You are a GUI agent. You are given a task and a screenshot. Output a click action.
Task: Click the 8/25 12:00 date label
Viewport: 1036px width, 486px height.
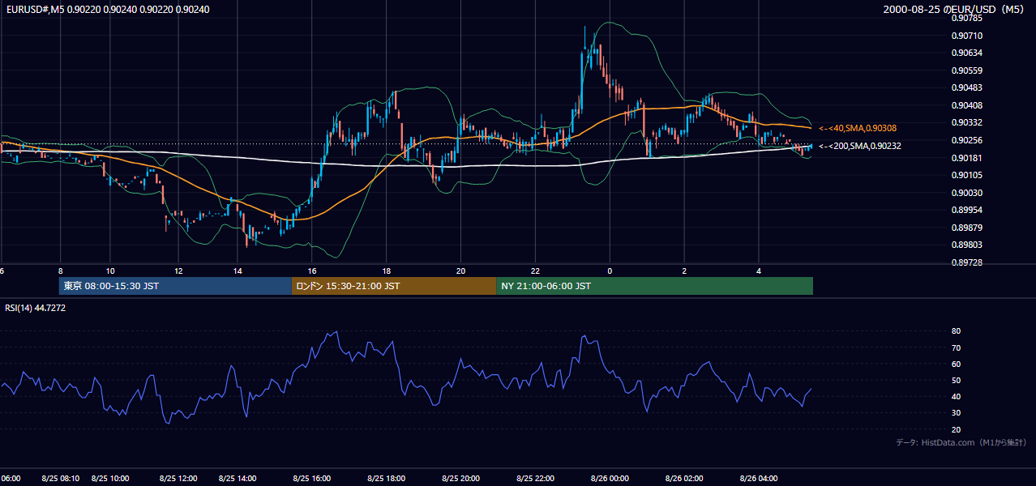[178, 479]
